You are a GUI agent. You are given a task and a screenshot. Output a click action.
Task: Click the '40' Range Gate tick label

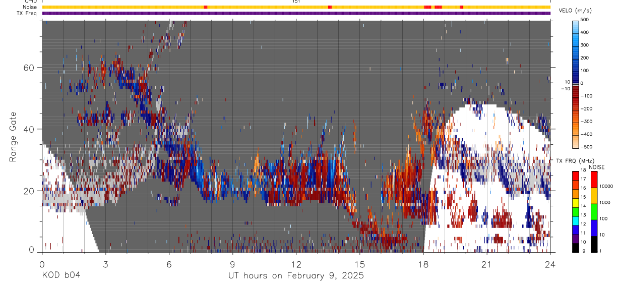[29, 129]
